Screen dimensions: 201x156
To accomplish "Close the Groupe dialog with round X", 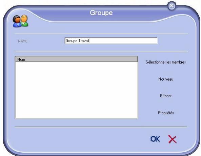I will point(172,6).
